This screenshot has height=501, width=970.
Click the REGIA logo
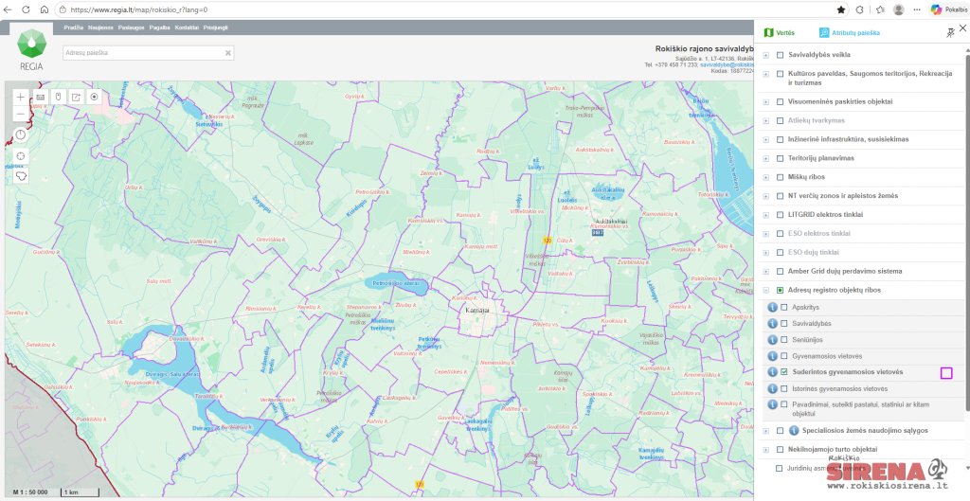click(31, 50)
